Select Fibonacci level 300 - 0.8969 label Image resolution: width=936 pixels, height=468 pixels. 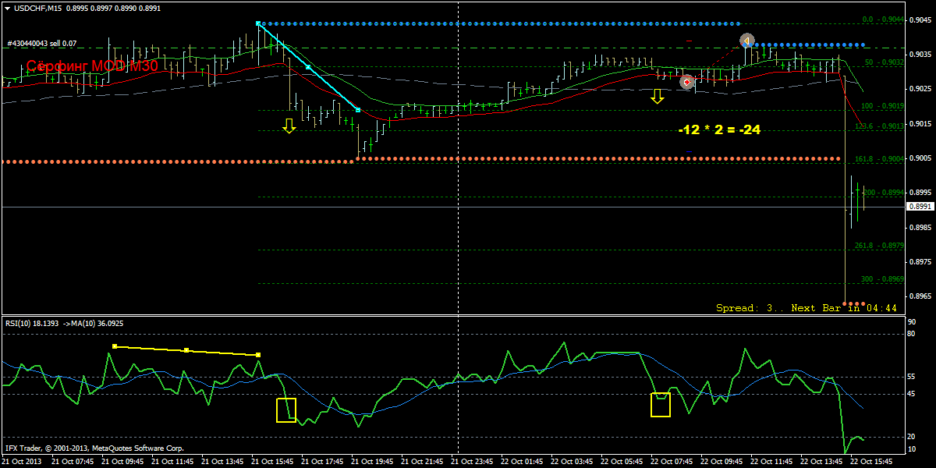pos(883,279)
